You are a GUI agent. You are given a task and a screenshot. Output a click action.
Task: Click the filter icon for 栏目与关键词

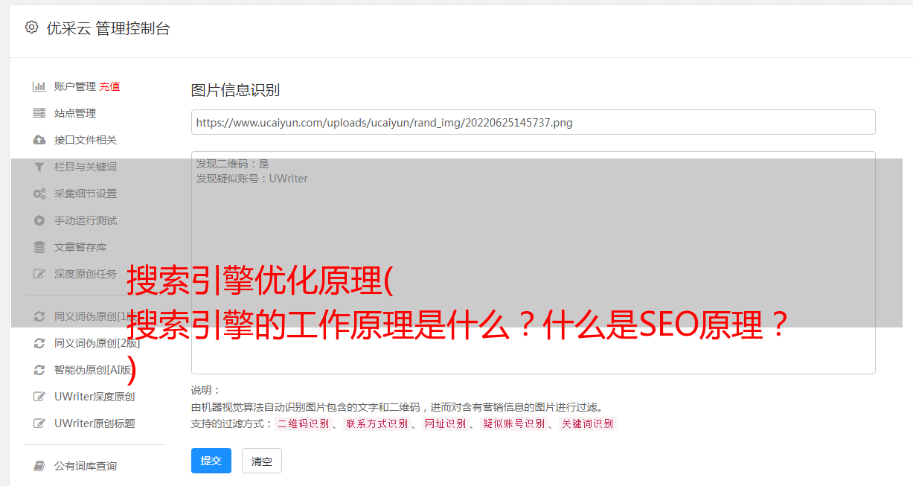coord(39,167)
